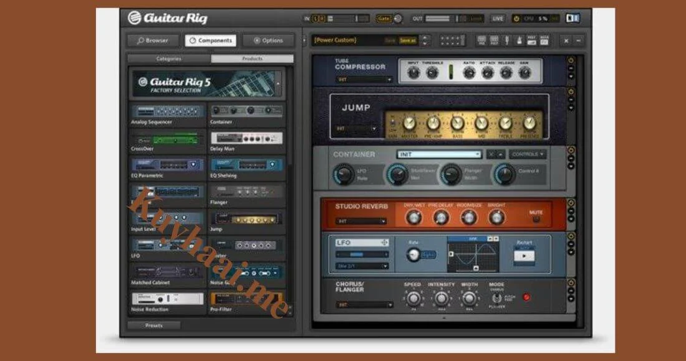Open the Tuner tool icon
Viewport: 686px width, 361px height.
coord(506,40)
